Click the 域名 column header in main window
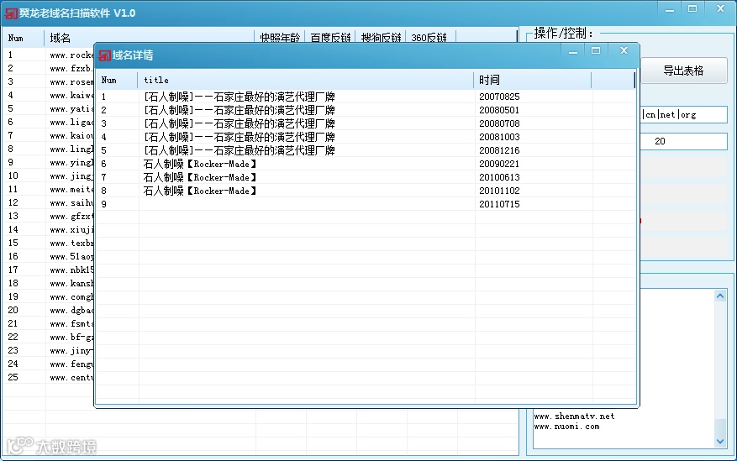Viewport: 737px width, 461px height. tap(150, 38)
